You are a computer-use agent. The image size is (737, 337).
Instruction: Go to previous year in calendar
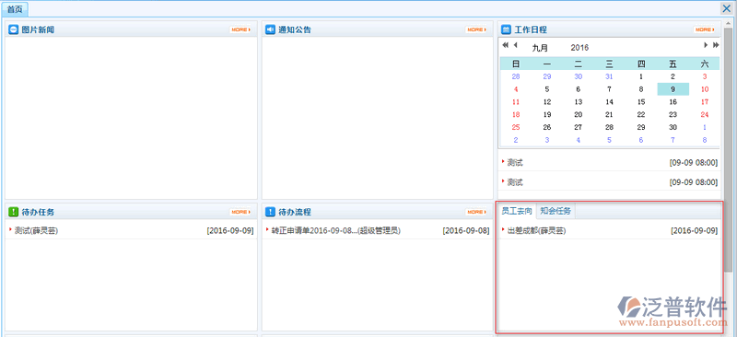tap(505, 45)
